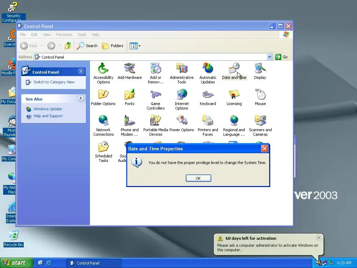The image size is (357, 268).
Task: Expand the Forward history dropdown arrow
Action: 59,46
